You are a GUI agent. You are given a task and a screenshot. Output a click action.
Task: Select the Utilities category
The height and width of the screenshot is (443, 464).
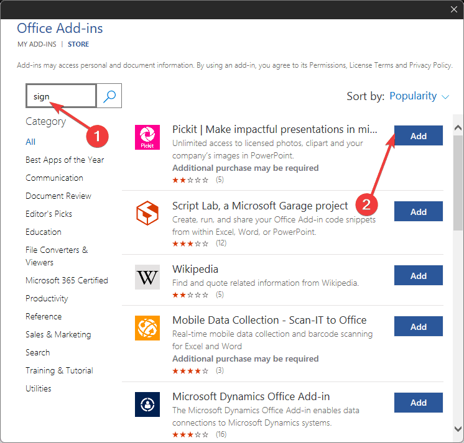coord(38,388)
